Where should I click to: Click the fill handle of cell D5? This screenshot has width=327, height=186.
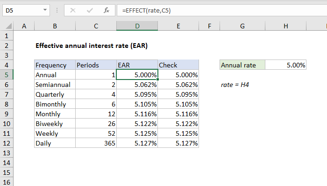[158, 80]
